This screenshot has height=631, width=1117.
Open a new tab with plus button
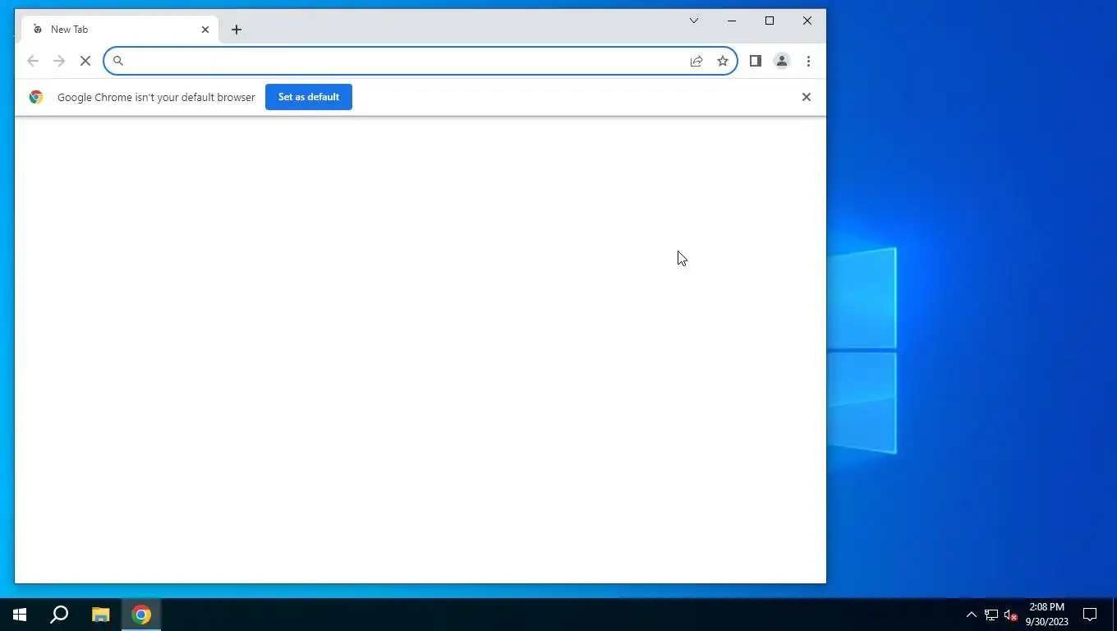237,30
